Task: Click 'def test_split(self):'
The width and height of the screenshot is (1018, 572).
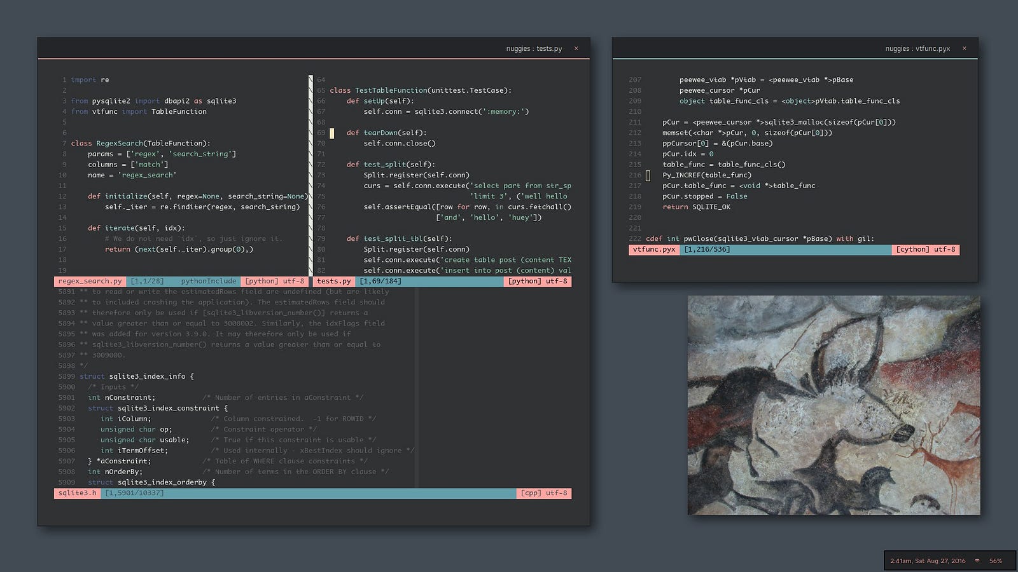Action: point(391,165)
